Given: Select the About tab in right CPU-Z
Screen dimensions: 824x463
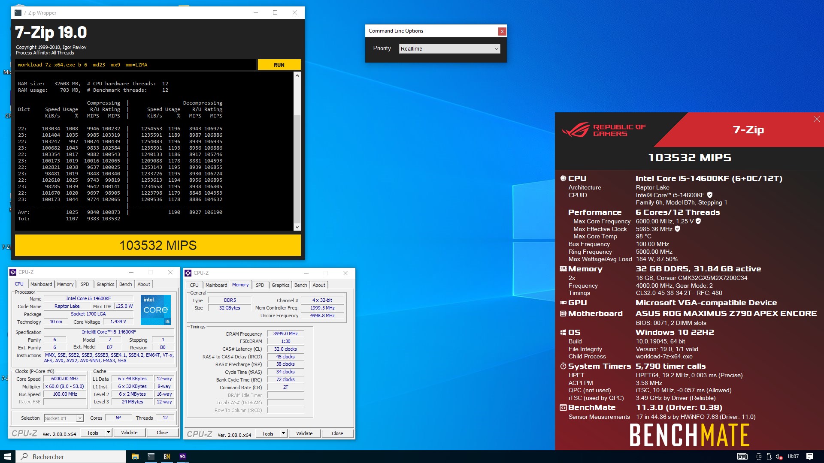Looking at the screenshot, I should 319,285.
